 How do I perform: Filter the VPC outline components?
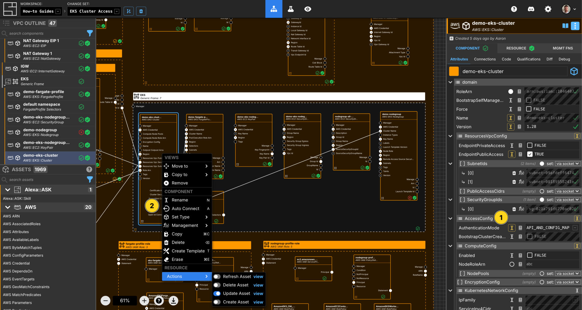click(90, 33)
